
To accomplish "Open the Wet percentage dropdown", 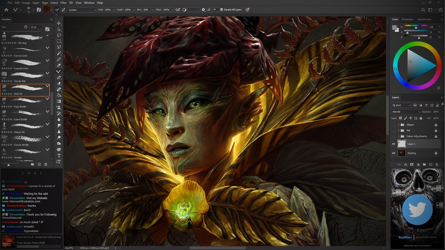I will (114, 10).
